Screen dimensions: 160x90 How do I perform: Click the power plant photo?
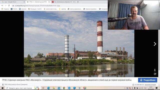tap(79, 44)
